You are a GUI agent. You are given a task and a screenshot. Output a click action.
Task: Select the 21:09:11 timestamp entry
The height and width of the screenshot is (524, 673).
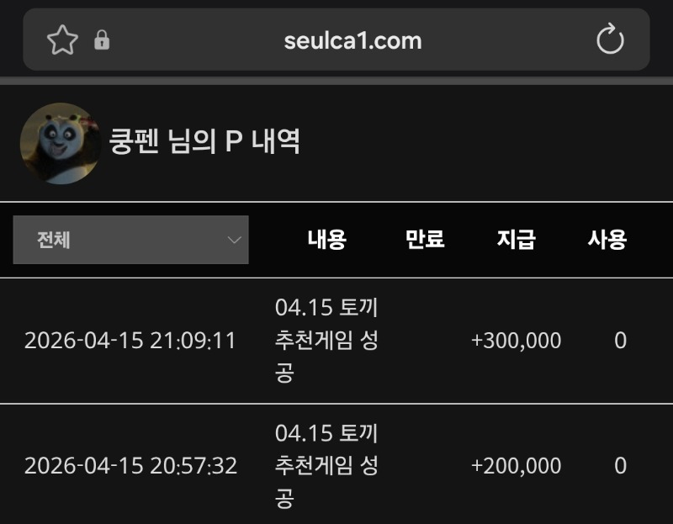130,341
